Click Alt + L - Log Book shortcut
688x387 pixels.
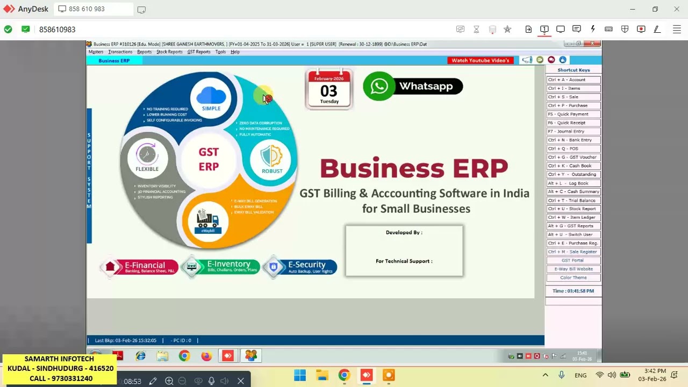tap(574, 183)
